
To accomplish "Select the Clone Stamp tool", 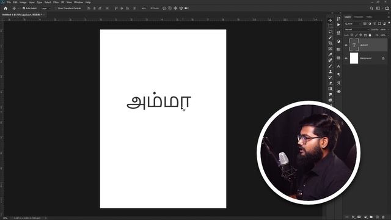I will click(330, 72).
